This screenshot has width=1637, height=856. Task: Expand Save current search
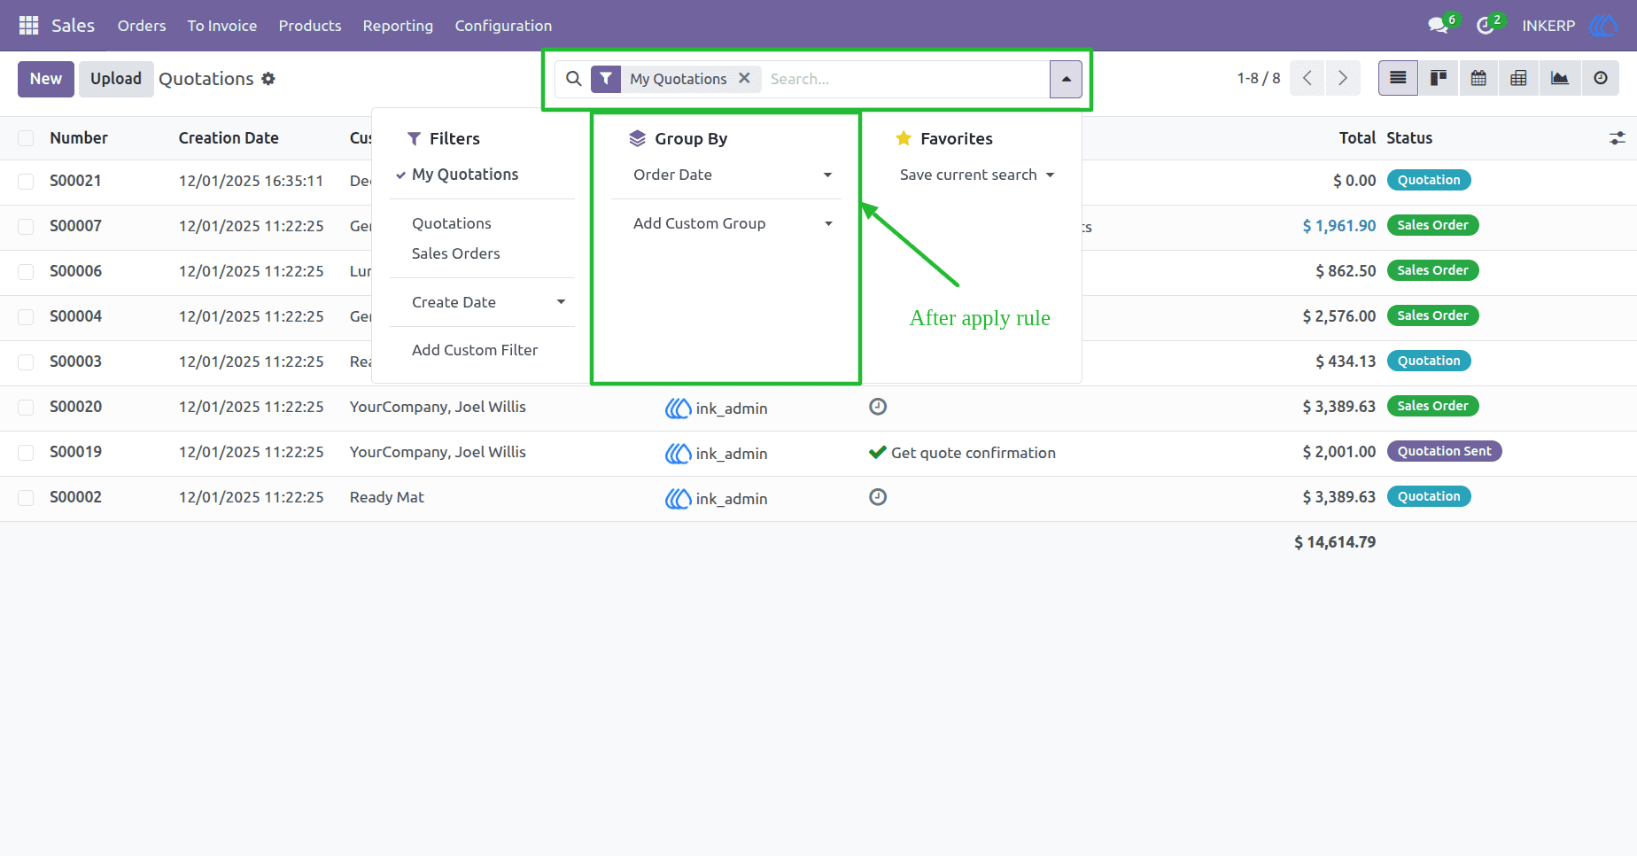coord(976,175)
